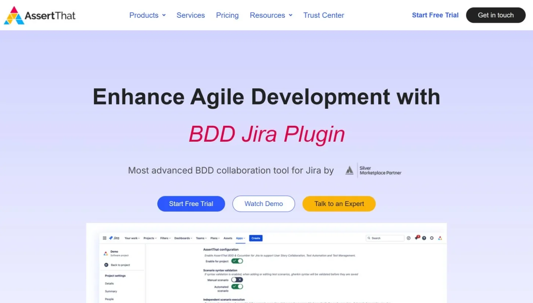Visit the Trust Center page
533x303 pixels.
click(x=324, y=15)
